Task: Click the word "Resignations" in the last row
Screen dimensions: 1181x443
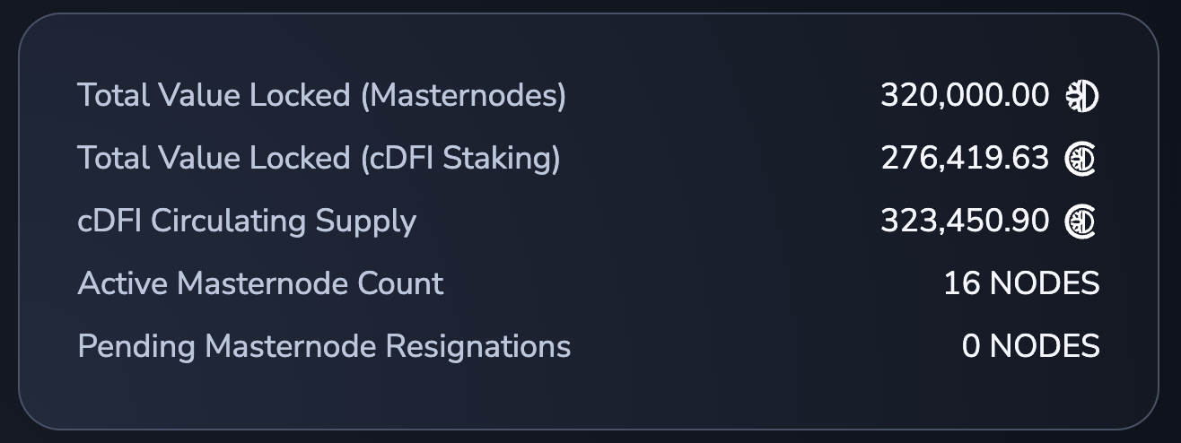Action: (477, 346)
